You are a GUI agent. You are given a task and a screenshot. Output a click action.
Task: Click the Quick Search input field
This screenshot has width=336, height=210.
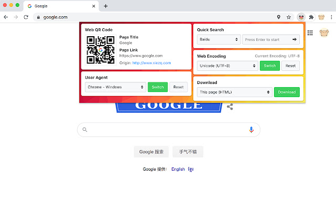(x=271, y=39)
